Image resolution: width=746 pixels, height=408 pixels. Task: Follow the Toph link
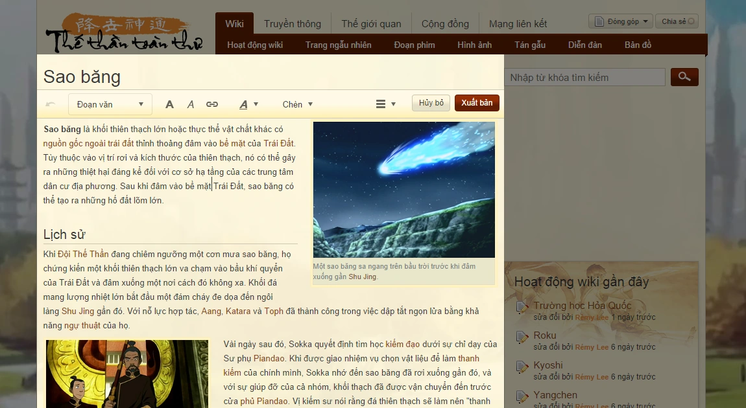pos(274,311)
